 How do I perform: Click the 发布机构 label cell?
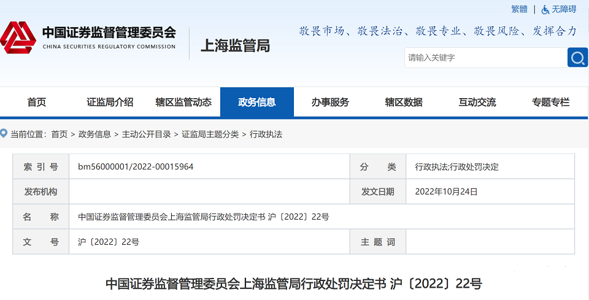click(41, 191)
